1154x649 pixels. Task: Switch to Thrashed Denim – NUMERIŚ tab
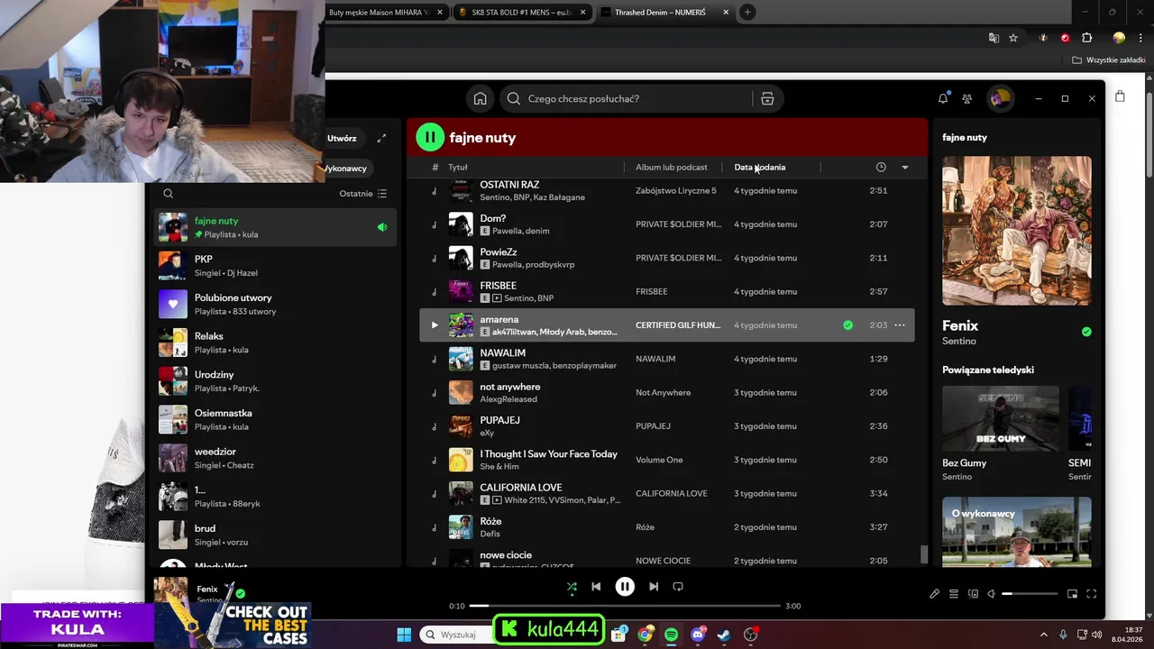[661, 13]
